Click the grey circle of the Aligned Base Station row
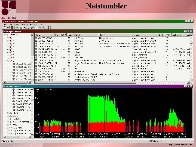The width and height of the screenshot is (196, 147). click(x=36, y=74)
